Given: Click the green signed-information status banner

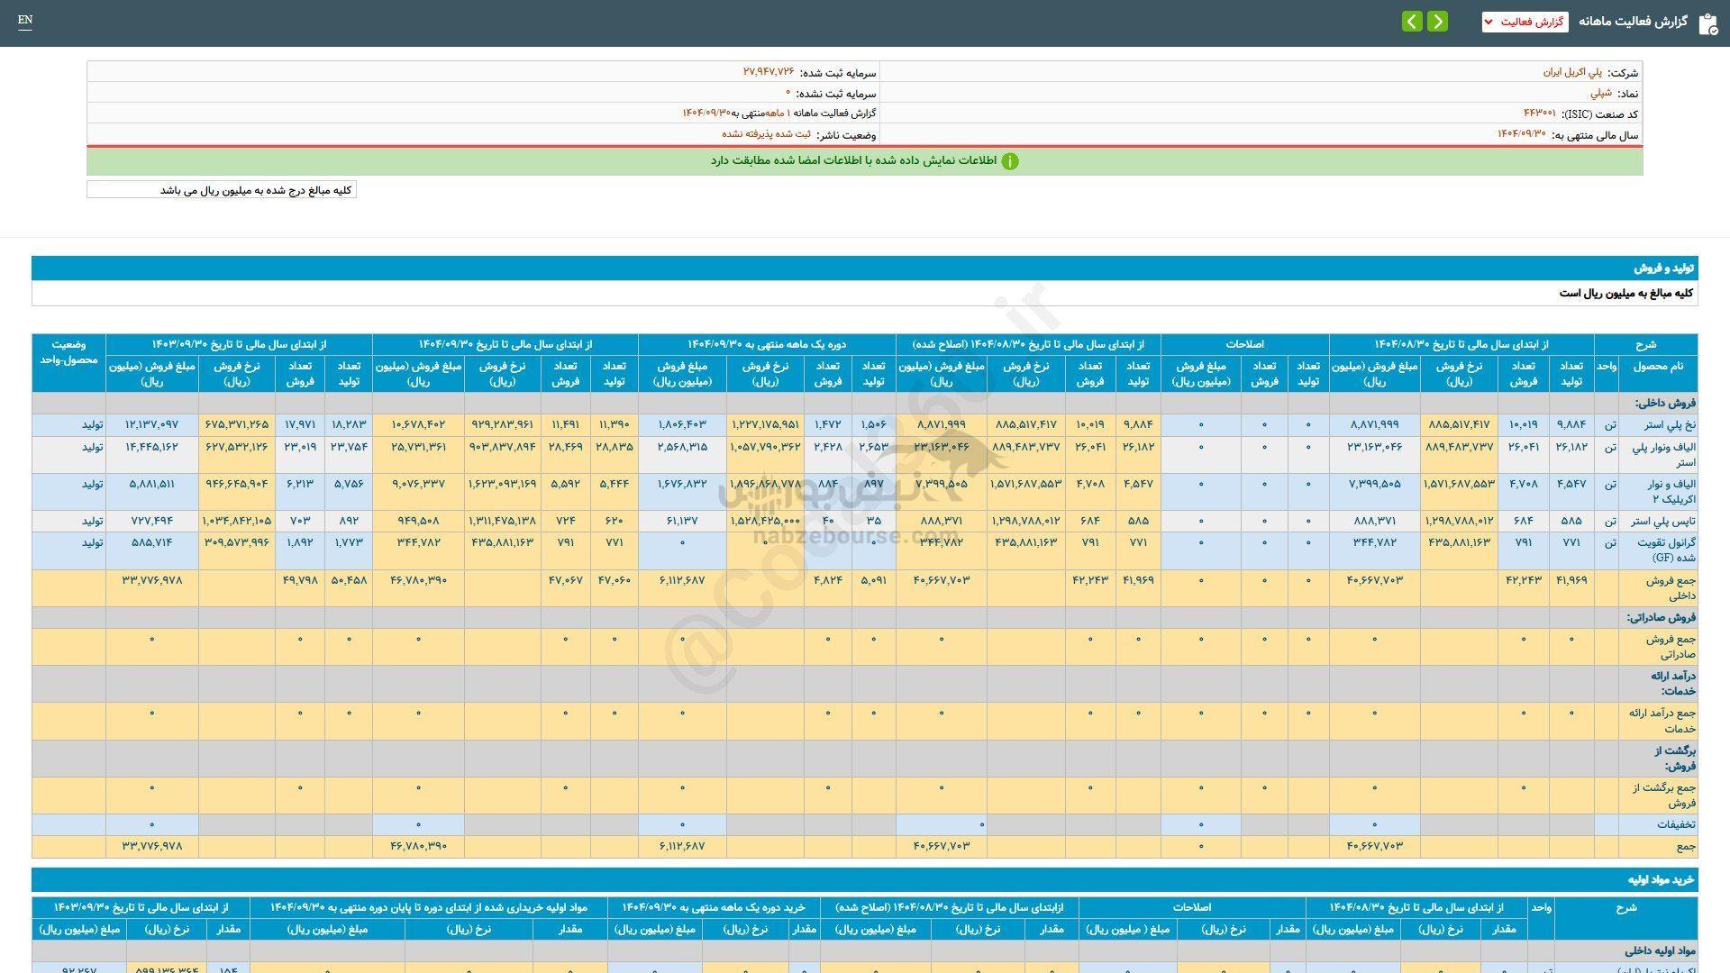Looking at the screenshot, I should (x=864, y=161).
